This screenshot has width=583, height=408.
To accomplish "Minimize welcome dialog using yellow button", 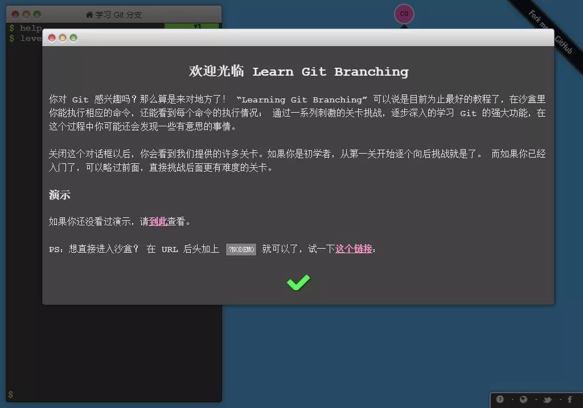I will pyautogui.click(x=63, y=38).
